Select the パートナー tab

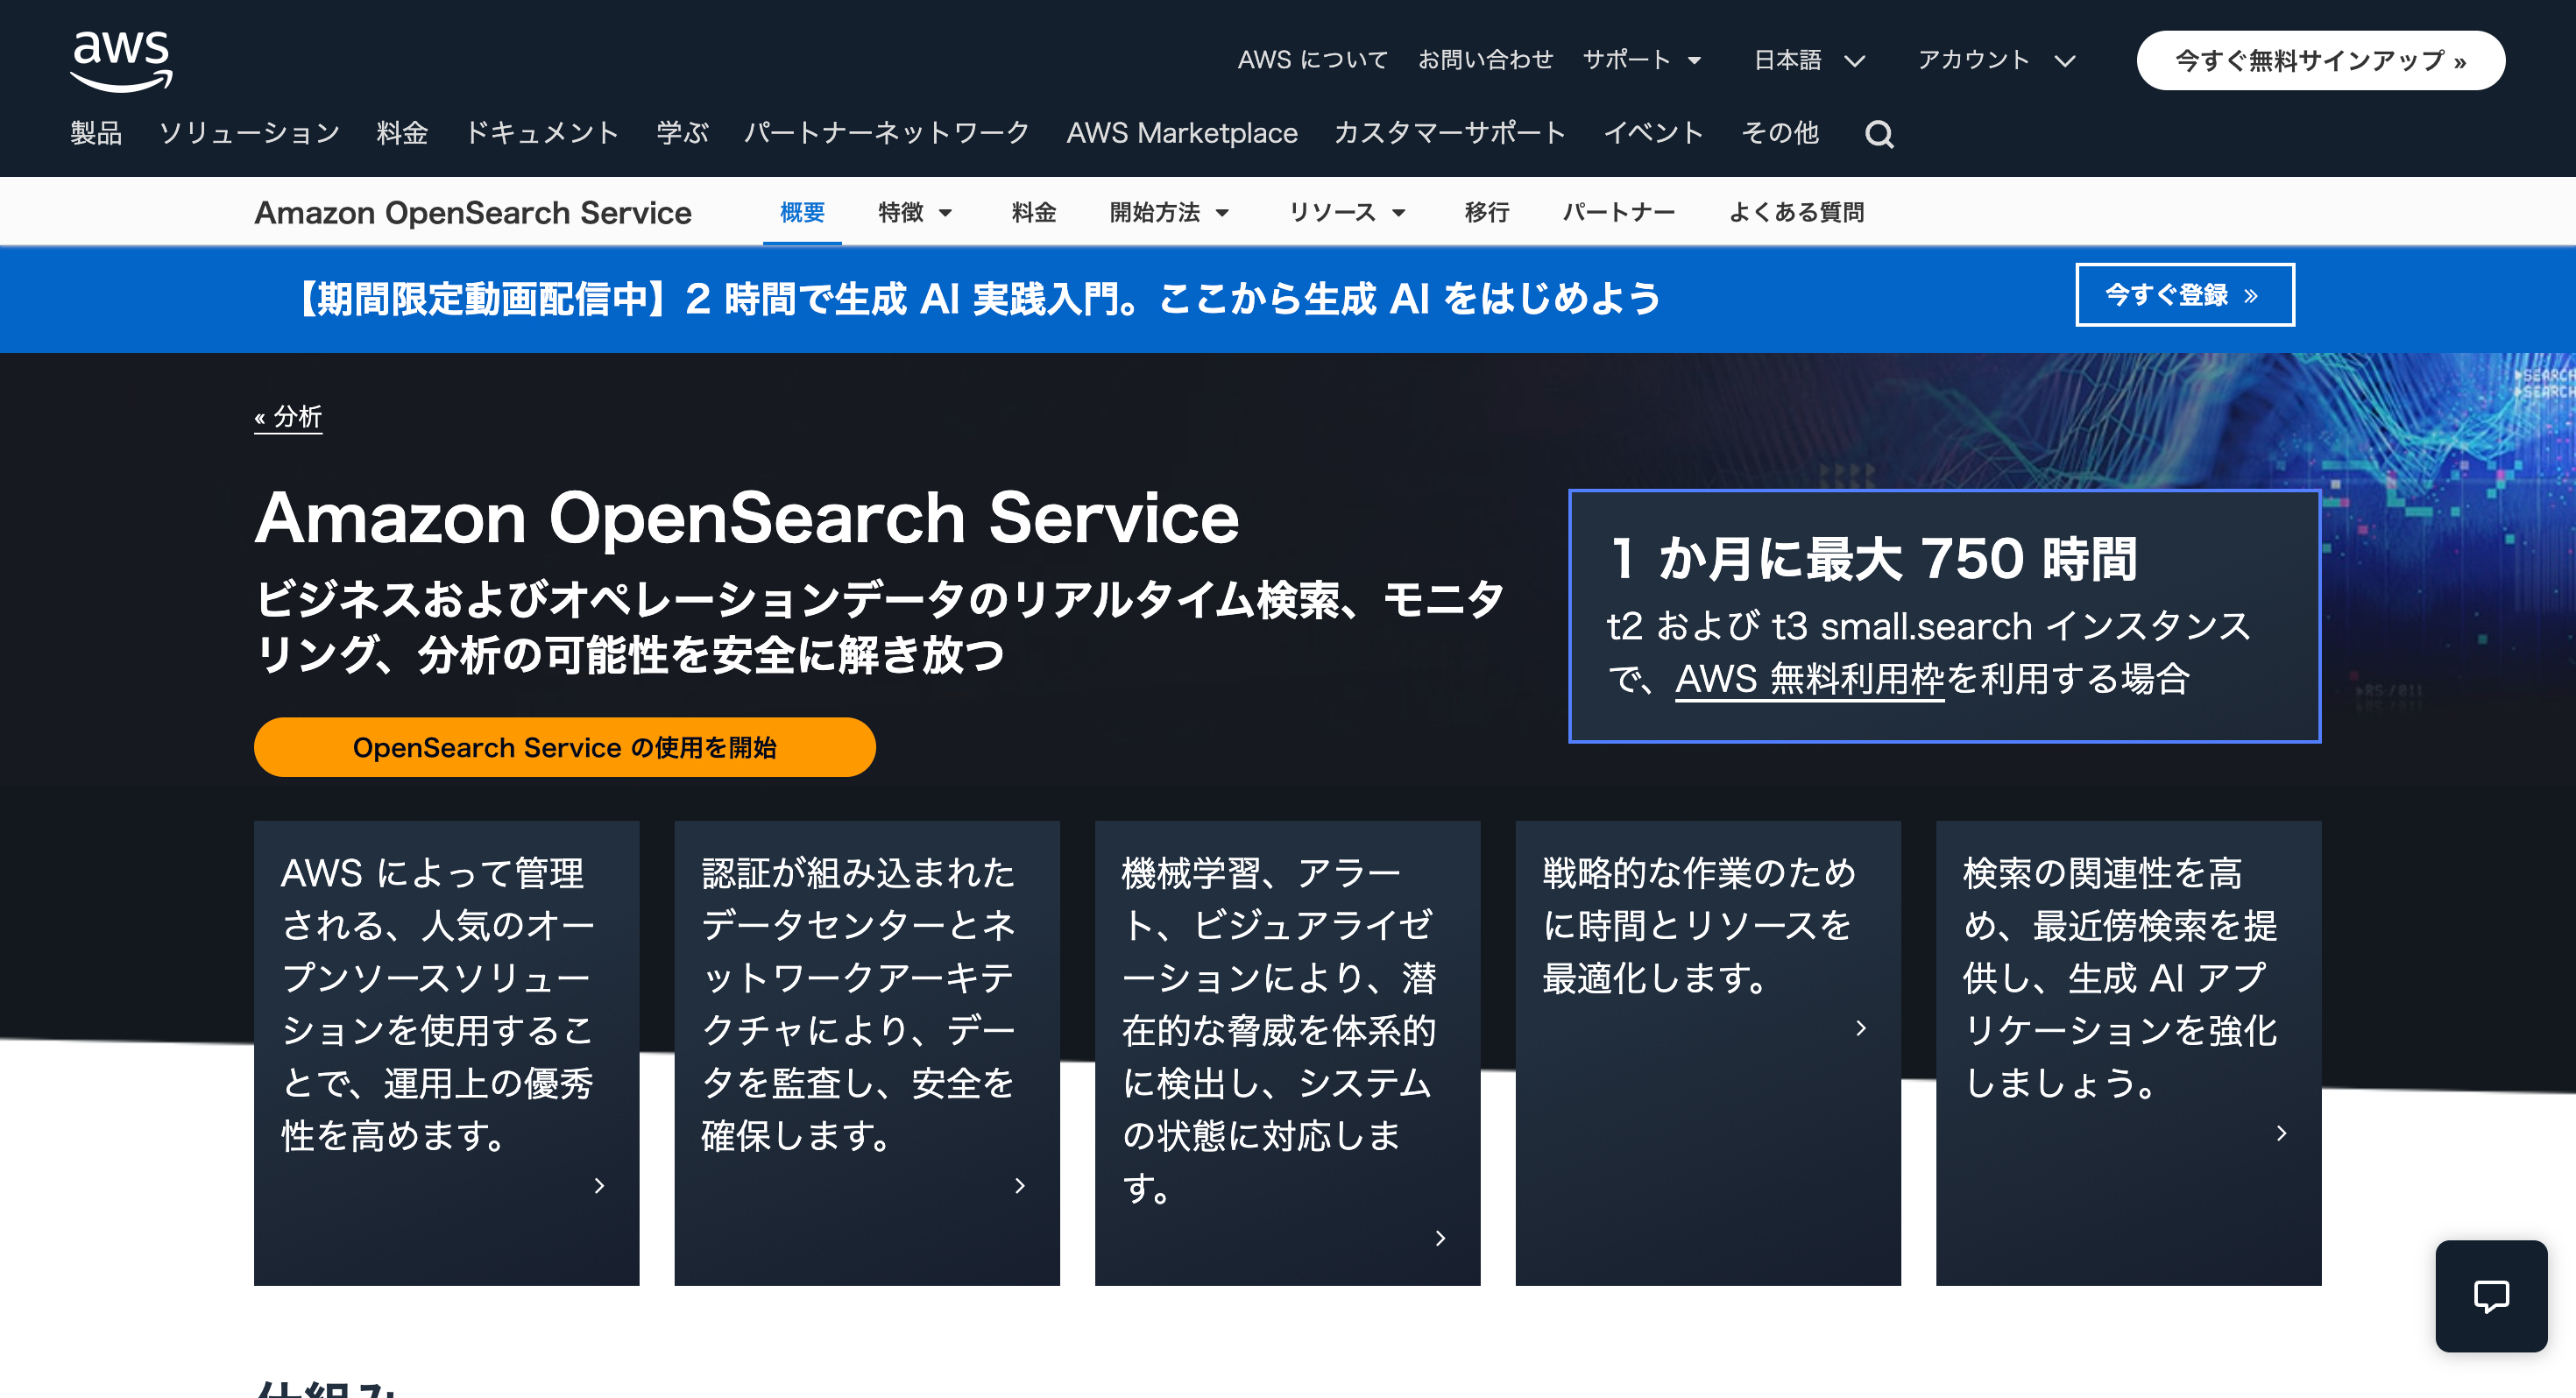[x=1619, y=212]
